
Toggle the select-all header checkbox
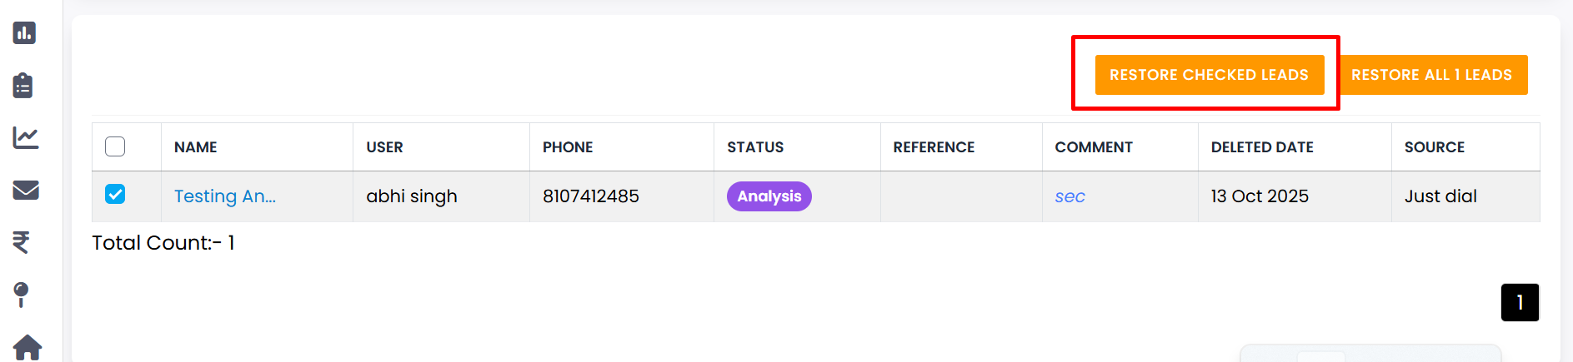[115, 146]
